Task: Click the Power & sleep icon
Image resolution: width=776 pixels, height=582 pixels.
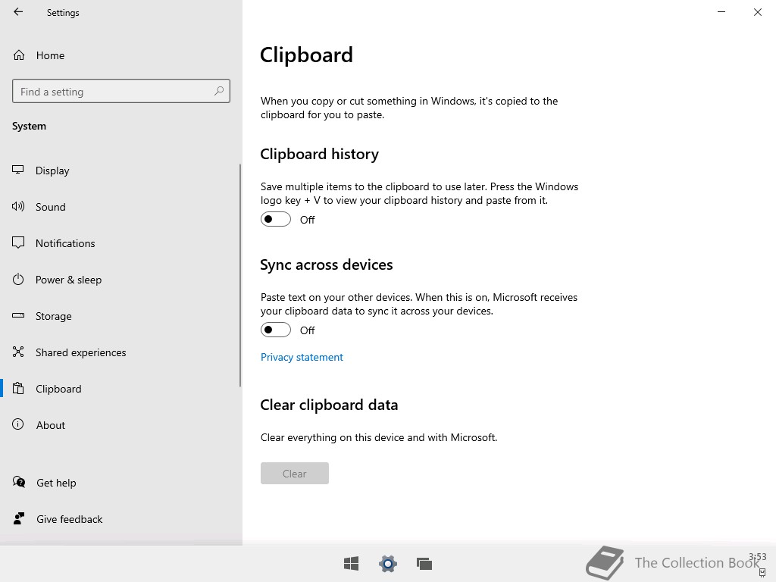Action: click(18, 279)
